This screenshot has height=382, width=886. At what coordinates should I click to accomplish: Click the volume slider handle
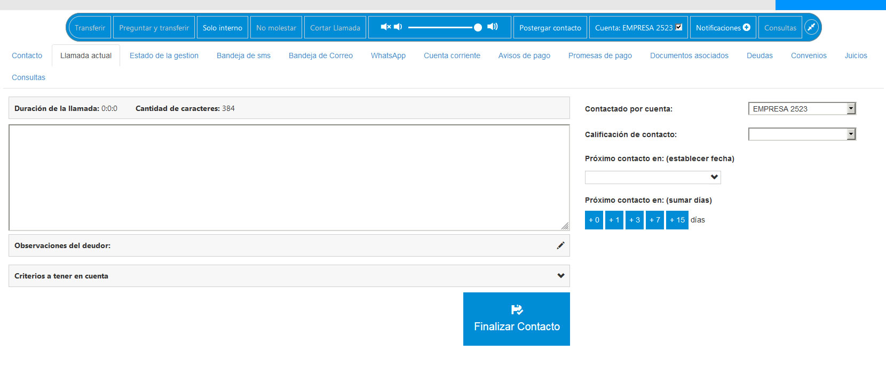(x=478, y=27)
